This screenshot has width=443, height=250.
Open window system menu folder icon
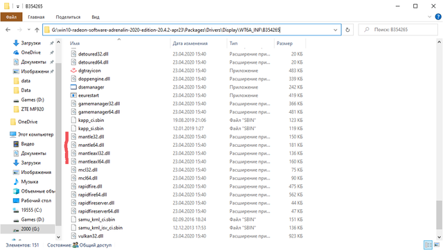coord(7,6)
